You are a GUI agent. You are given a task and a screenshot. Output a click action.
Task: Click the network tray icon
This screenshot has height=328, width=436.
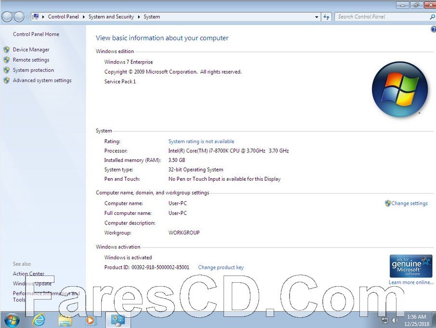385,320
